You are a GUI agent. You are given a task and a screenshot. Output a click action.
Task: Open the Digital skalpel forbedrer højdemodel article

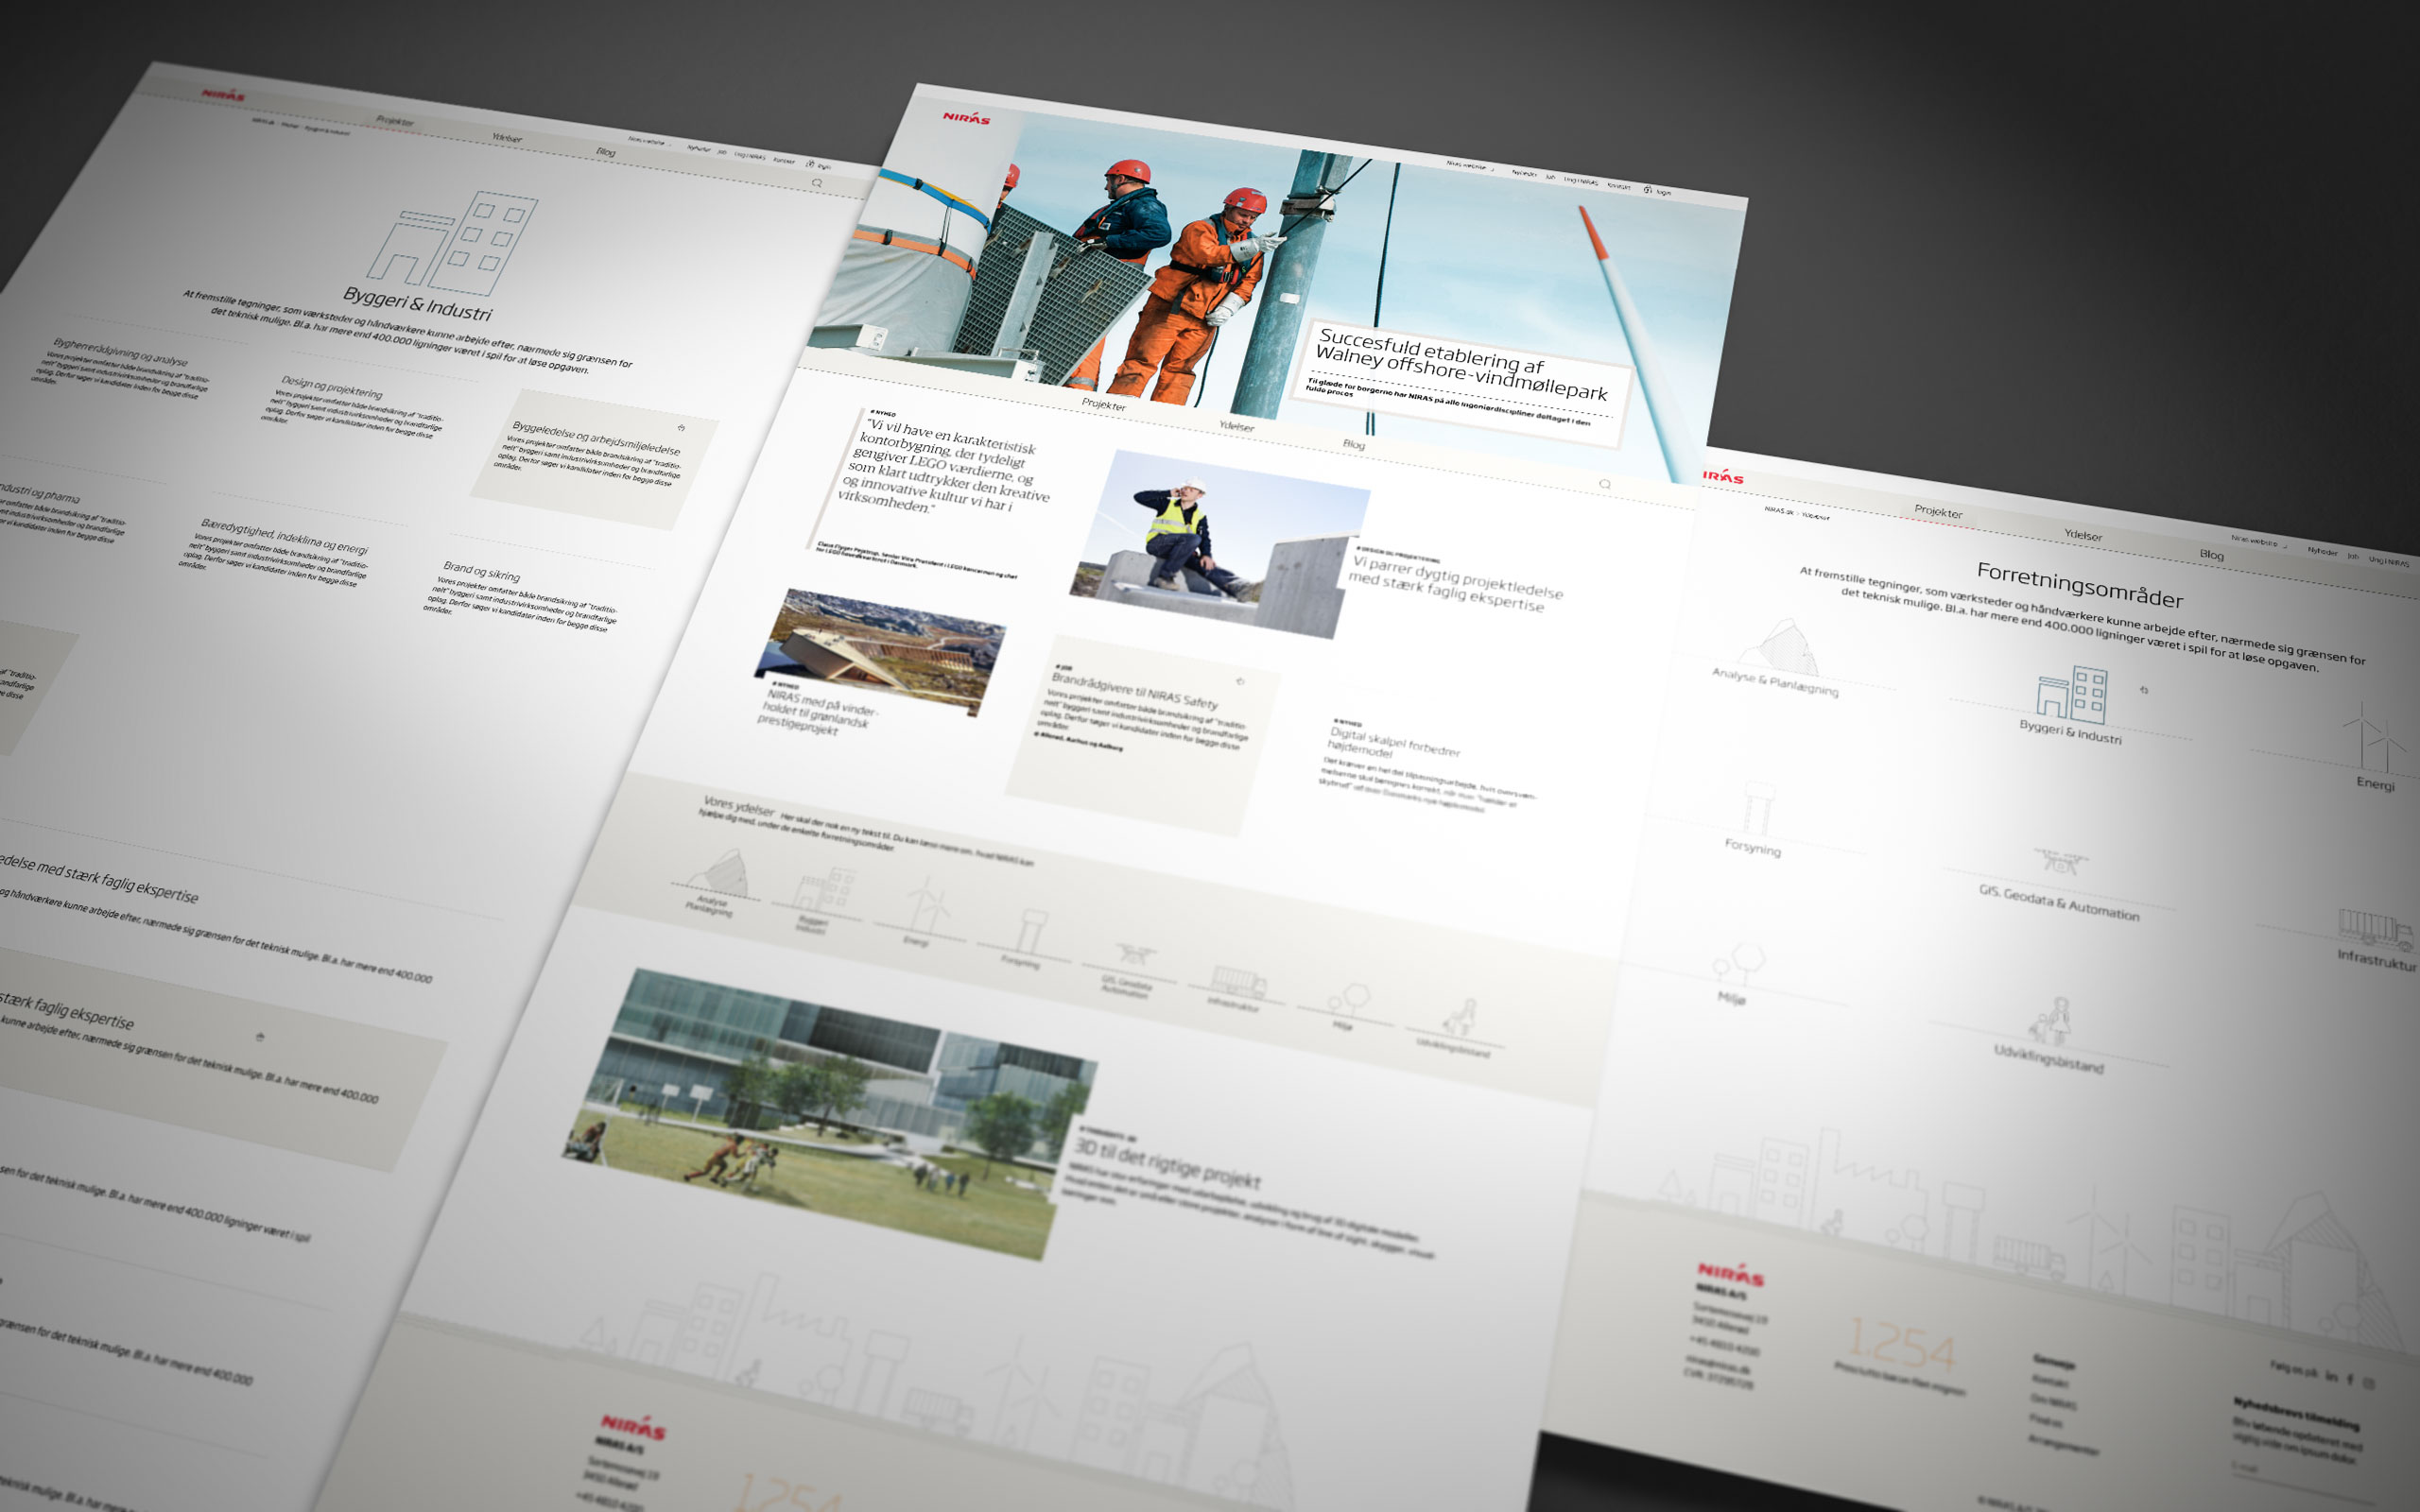tap(1394, 742)
